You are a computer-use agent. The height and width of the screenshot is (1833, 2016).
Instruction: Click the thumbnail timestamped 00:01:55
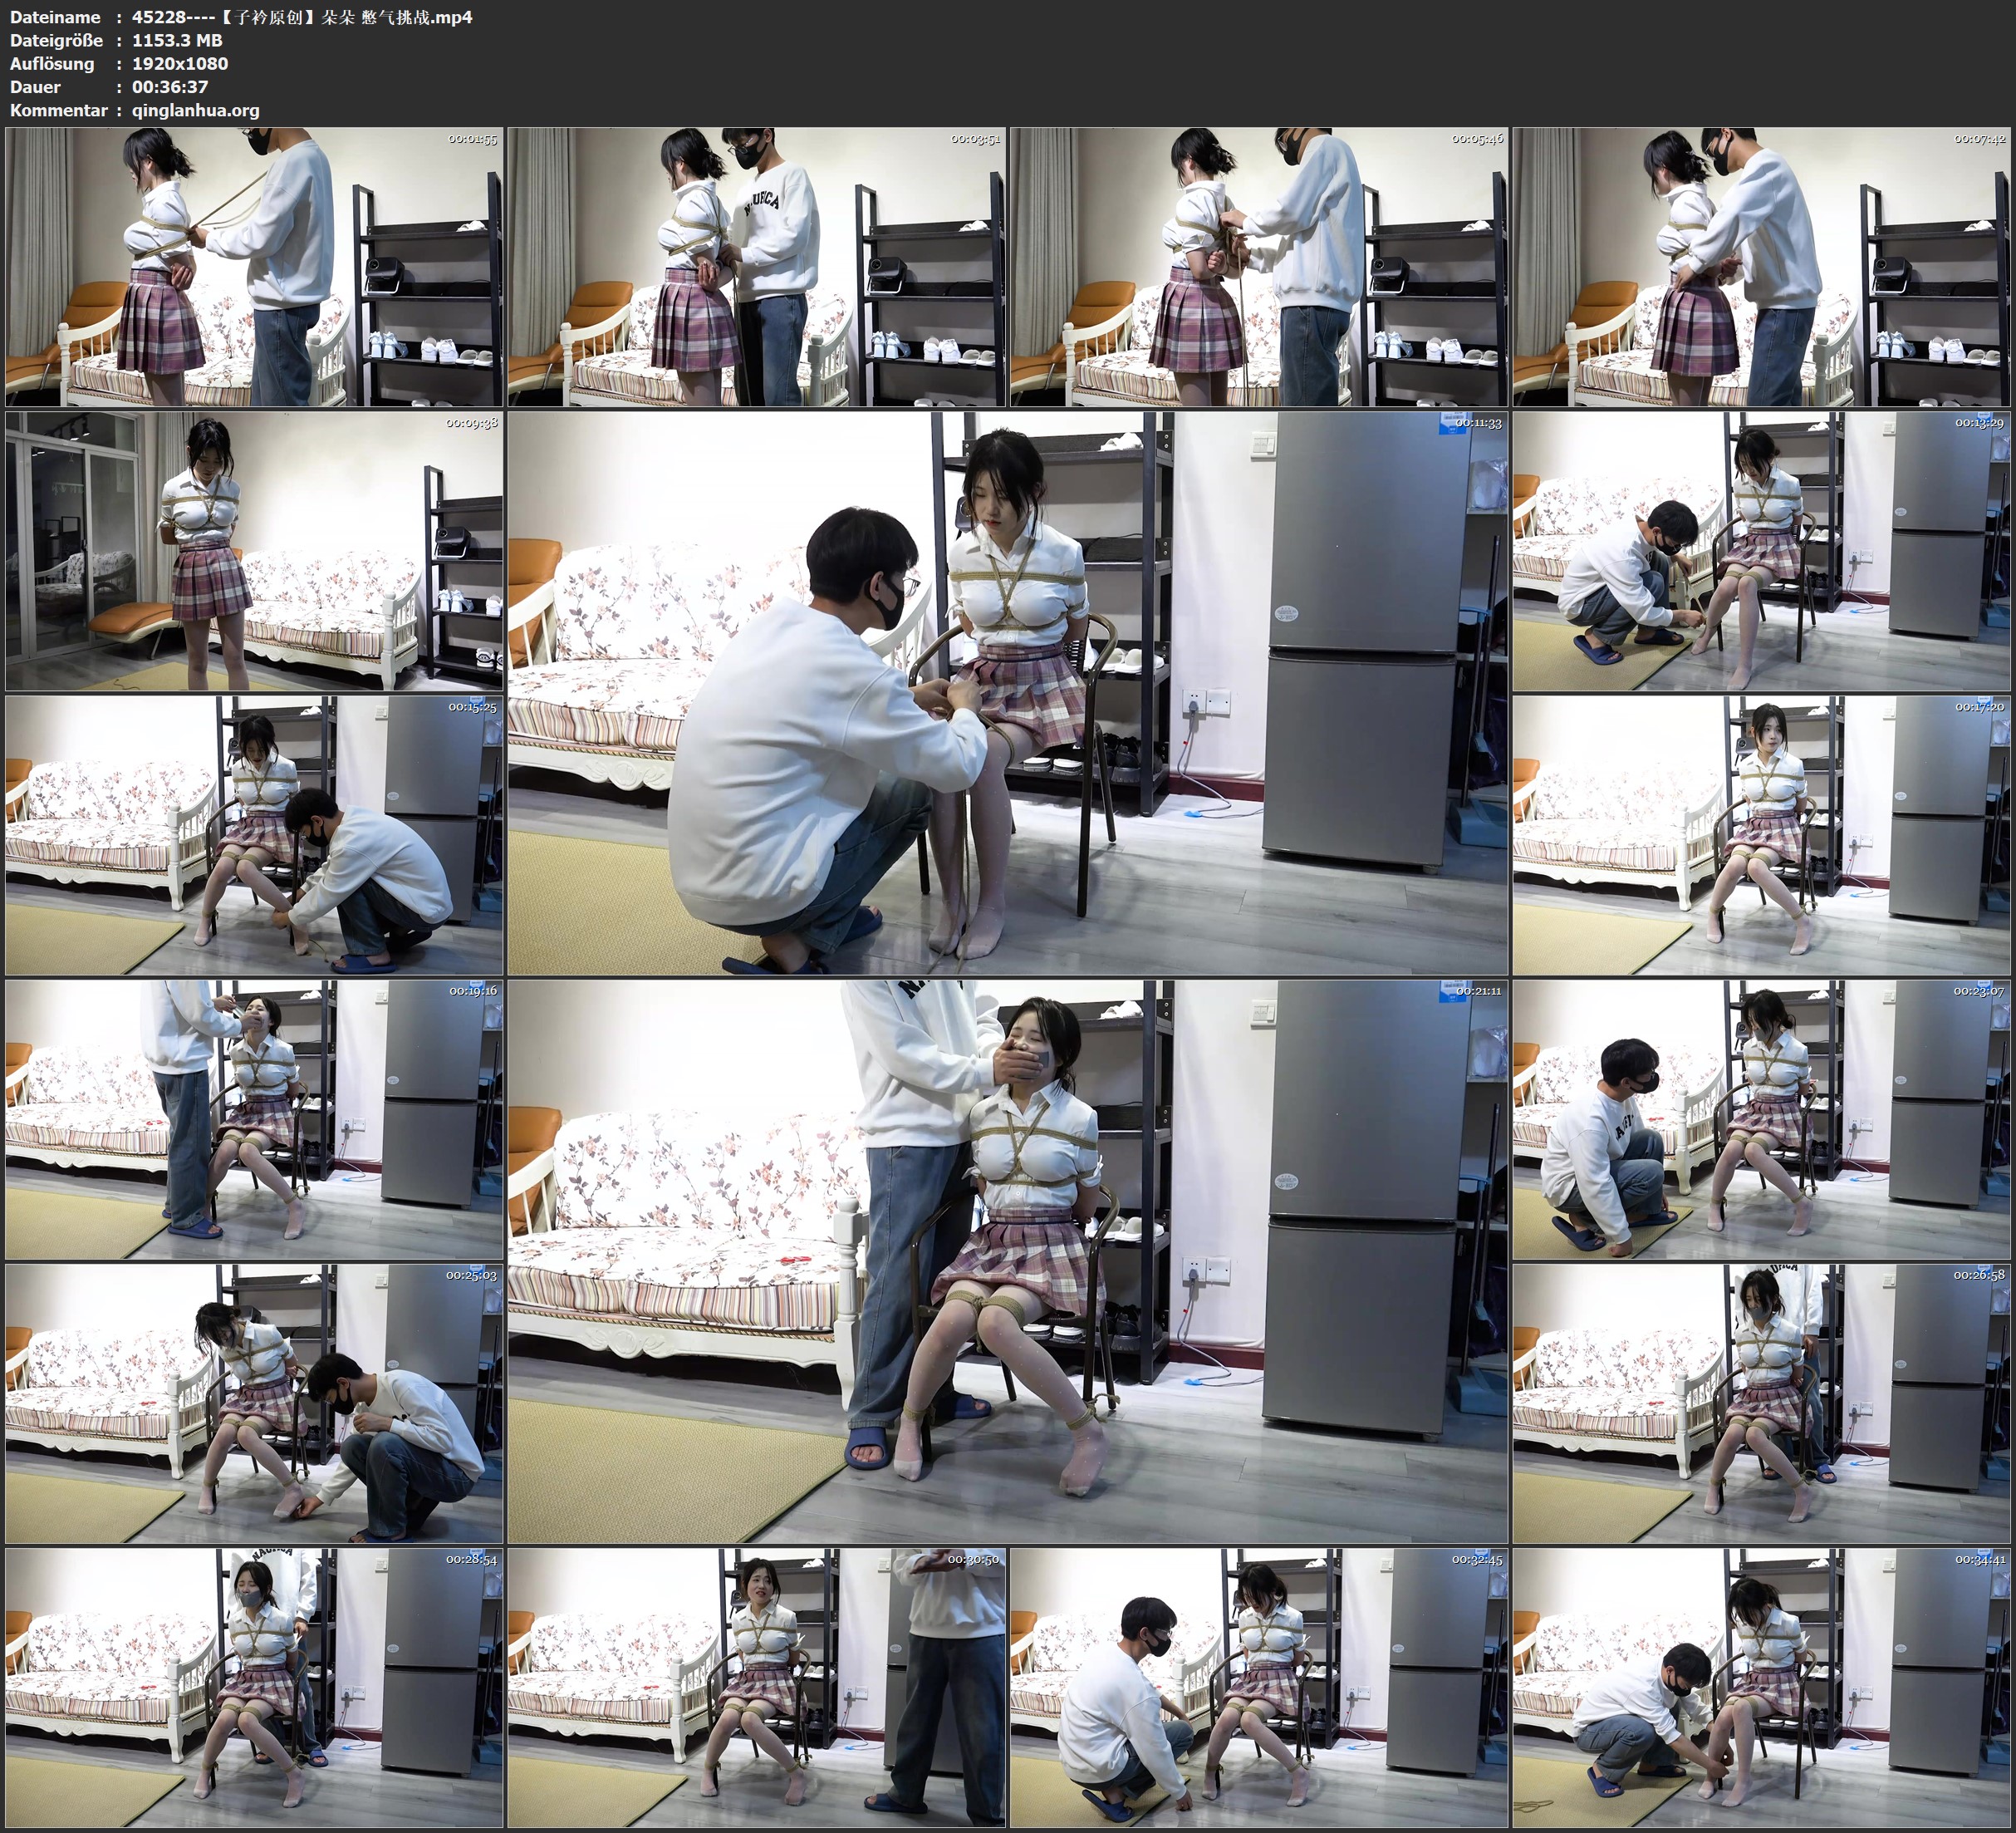coord(254,266)
